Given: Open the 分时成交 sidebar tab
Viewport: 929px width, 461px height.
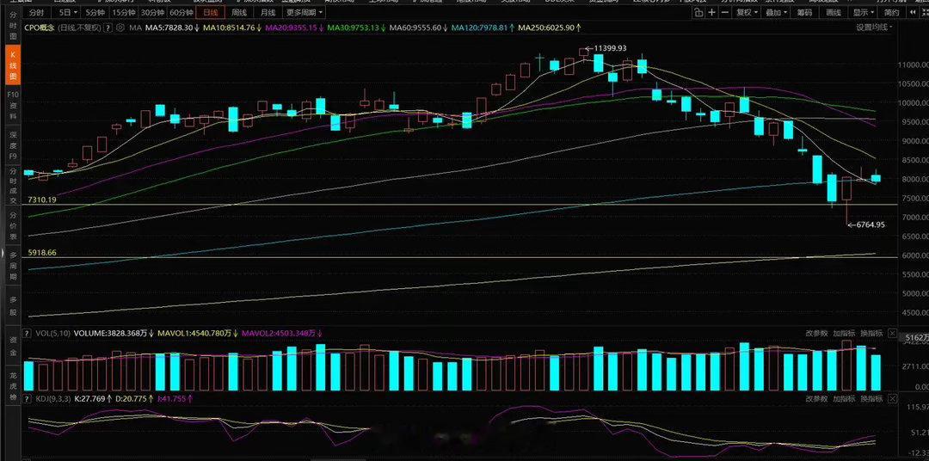Looking at the screenshot, I should (12, 187).
